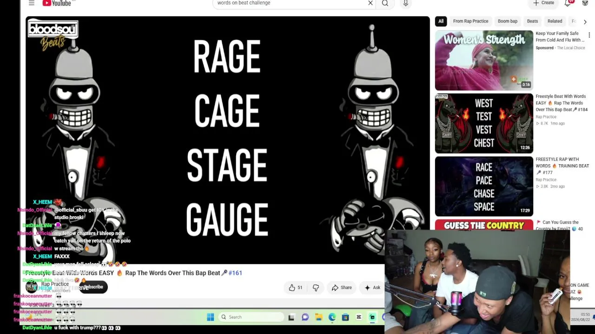Image resolution: width=595 pixels, height=334 pixels.
Task: Open CapCut from the taskbar
Action: (x=359, y=317)
